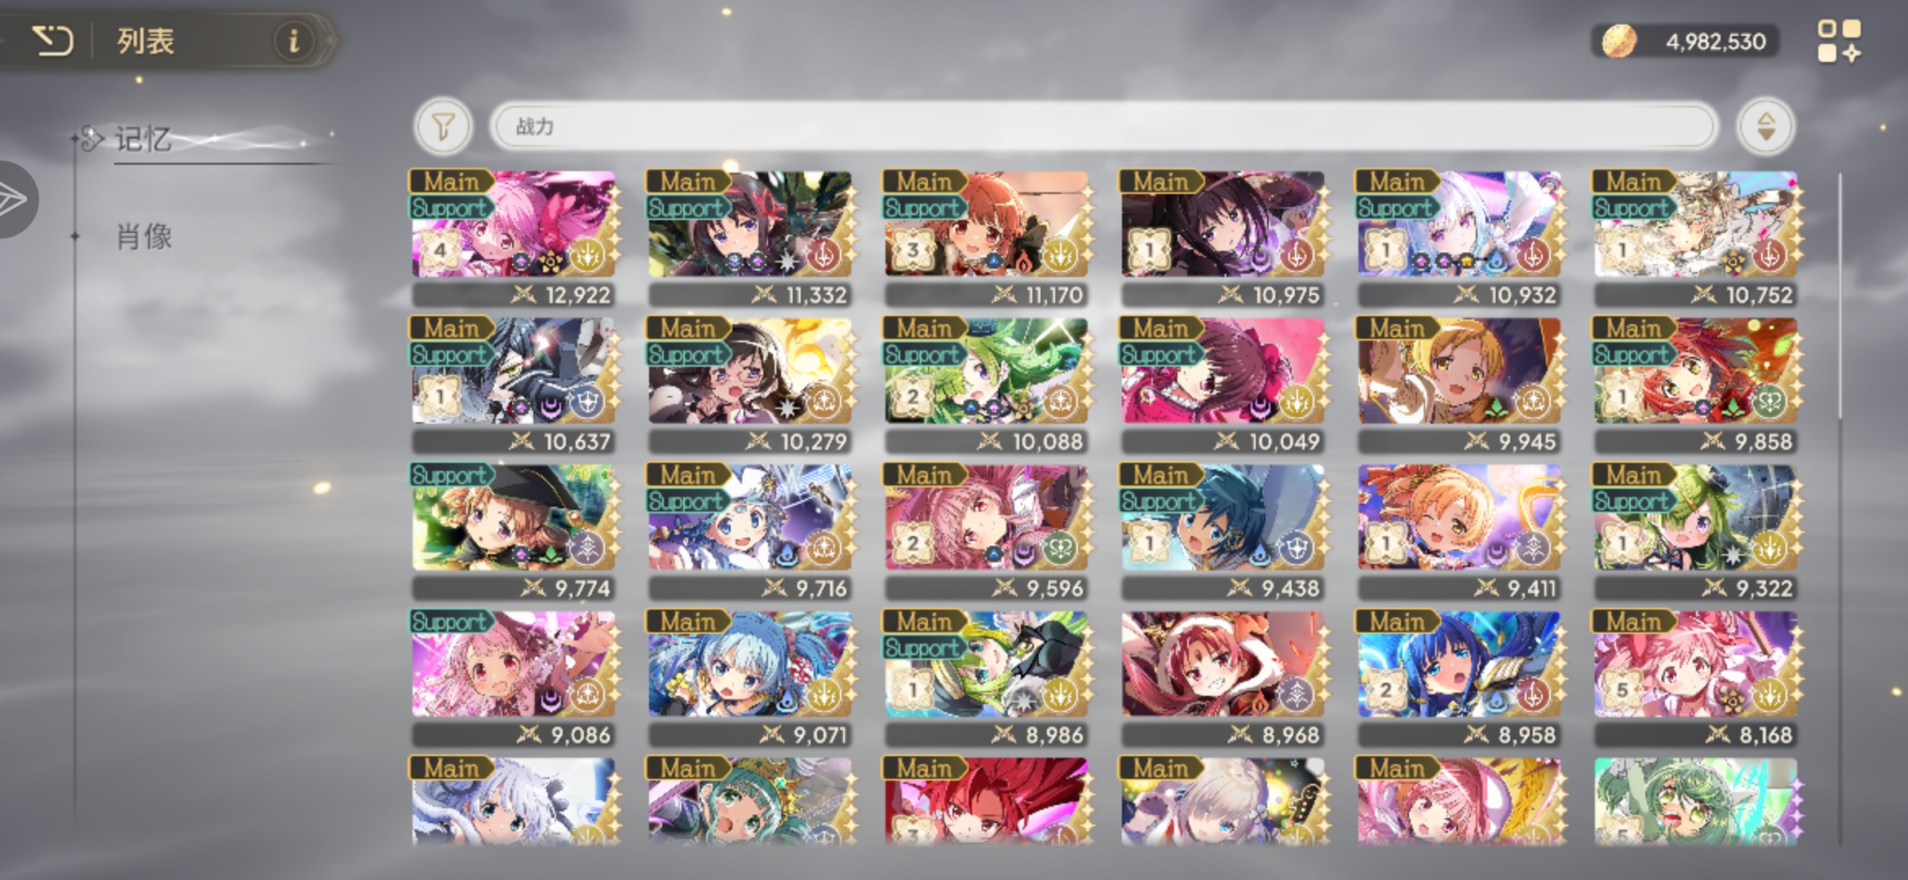Image resolution: width=1908 pixels, height=880 pixels.
Task: Select the card with power 9,438
Action: click(x=1223, y=531)
